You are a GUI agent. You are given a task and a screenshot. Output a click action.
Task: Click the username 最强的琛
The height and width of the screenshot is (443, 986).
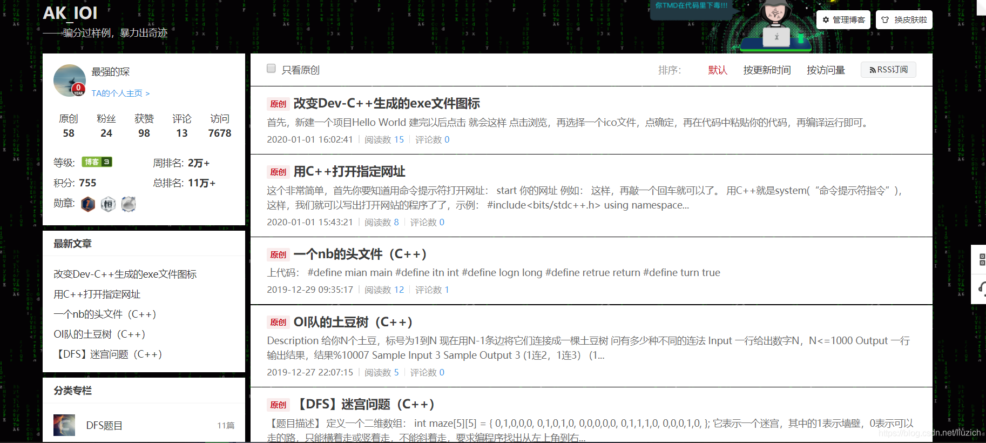point(111,72)
